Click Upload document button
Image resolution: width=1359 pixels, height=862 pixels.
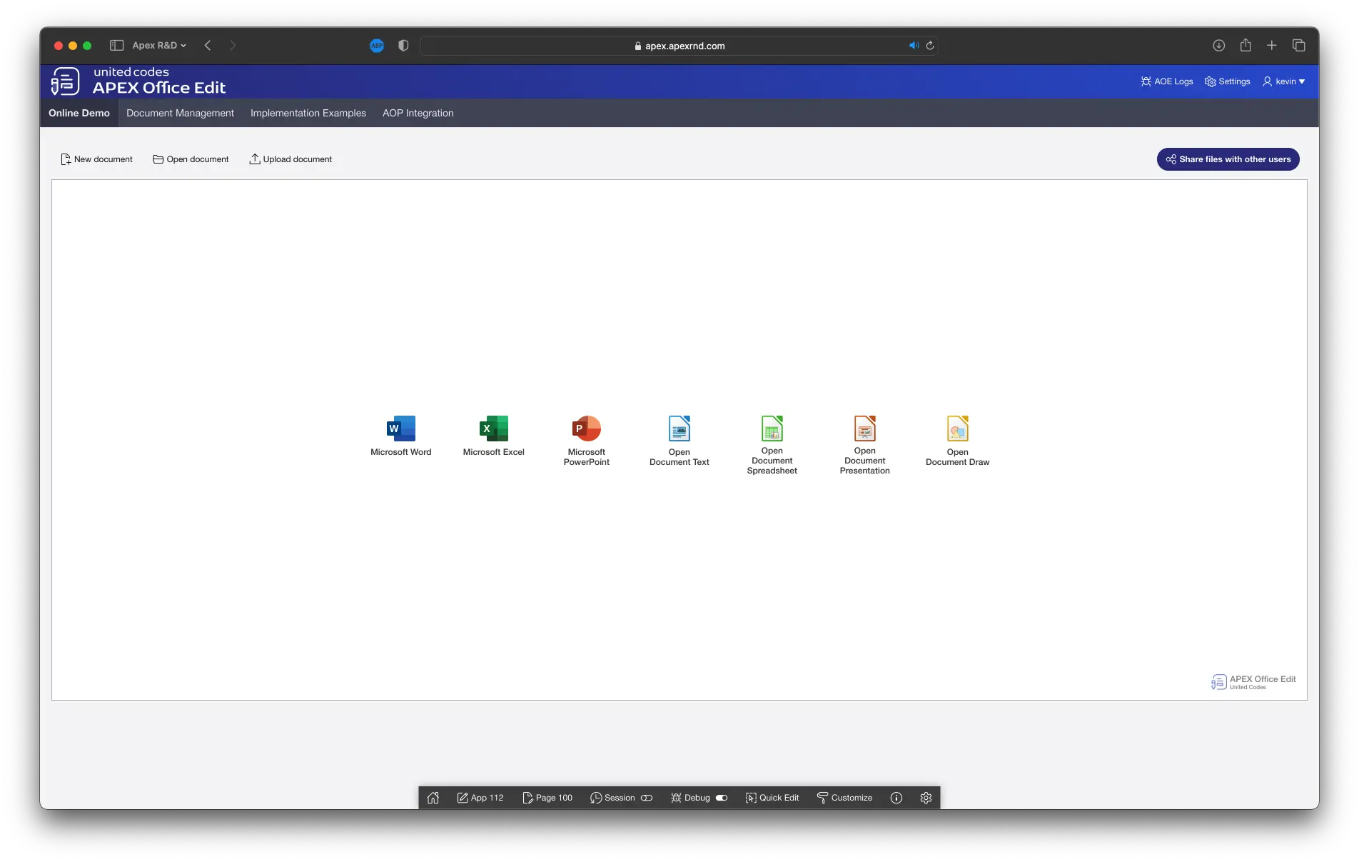(x=291, y=159)
